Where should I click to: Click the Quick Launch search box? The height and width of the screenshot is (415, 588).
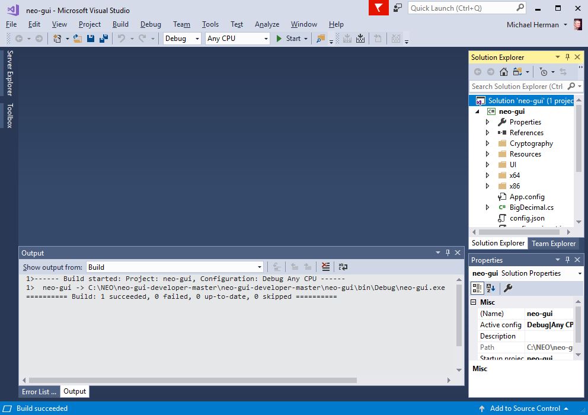click(x=467, y=8)
